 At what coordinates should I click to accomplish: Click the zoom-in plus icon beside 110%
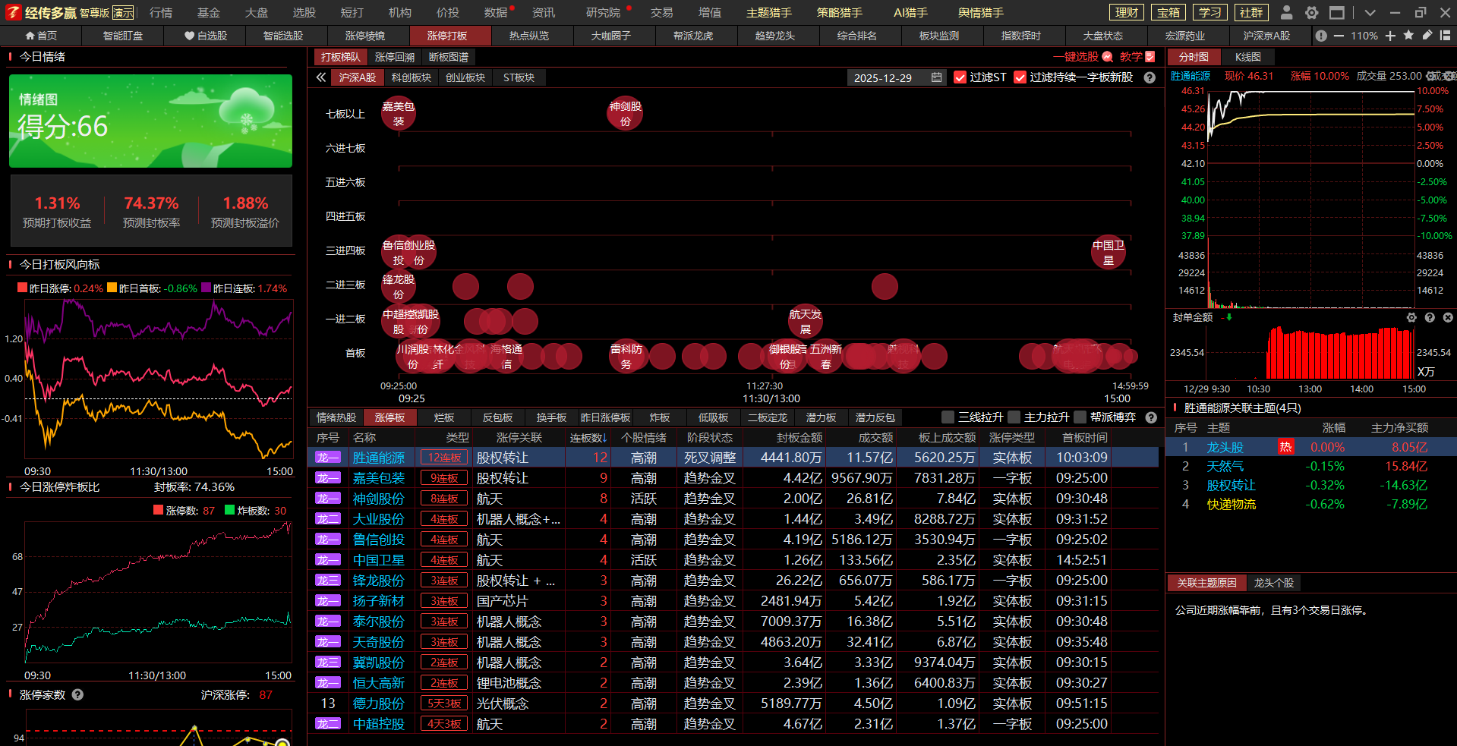(x=1390, y=36)
